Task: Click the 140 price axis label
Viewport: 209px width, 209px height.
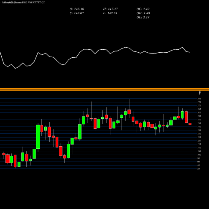Action: 199,127
